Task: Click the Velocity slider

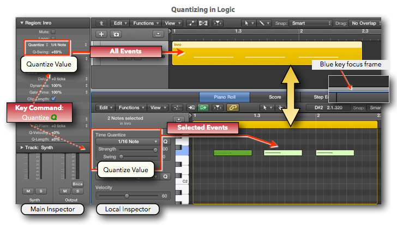Action: [127, 196]
